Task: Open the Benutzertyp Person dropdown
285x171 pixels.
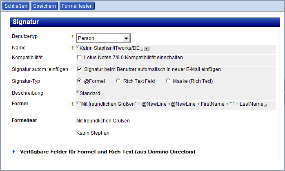Action: pyautogui.click(x=126, y=38)
